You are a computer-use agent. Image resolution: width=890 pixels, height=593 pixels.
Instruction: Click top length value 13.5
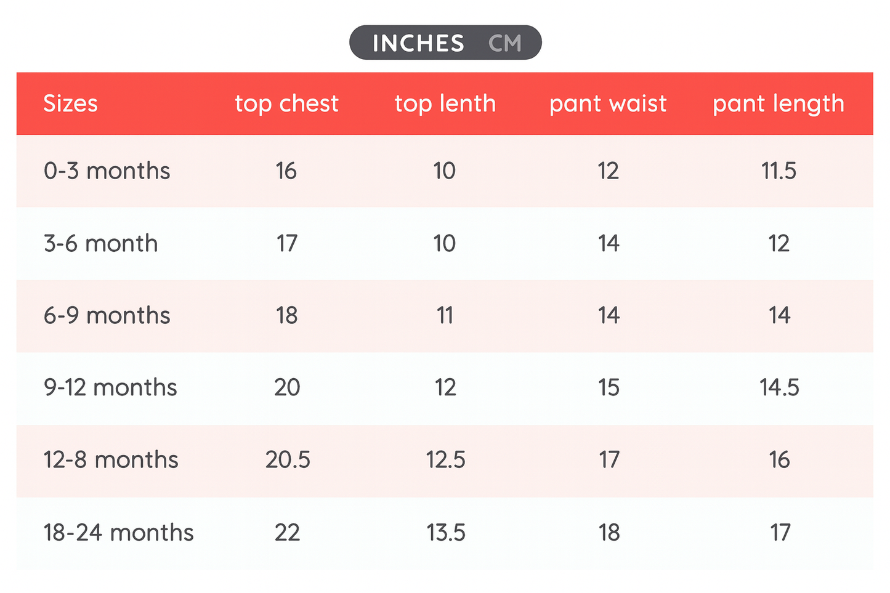click(x=446, y=533)
